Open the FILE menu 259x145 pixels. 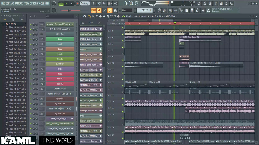tap(3, 3)
